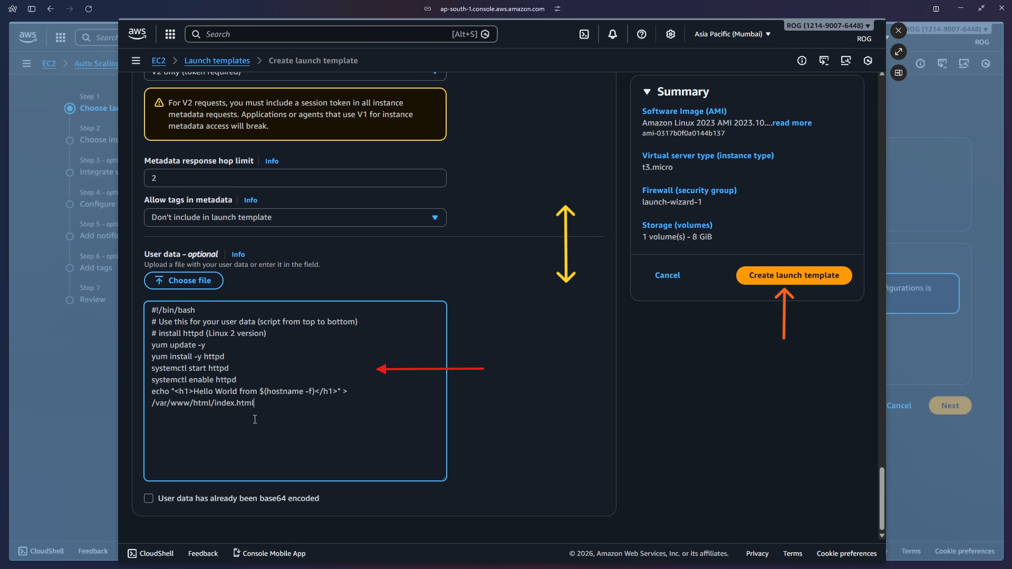
Task: Click the 'Create launch template' button
Action: 793,275
